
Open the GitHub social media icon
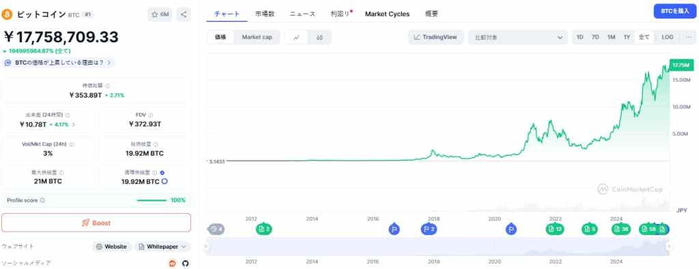[186, 264]
